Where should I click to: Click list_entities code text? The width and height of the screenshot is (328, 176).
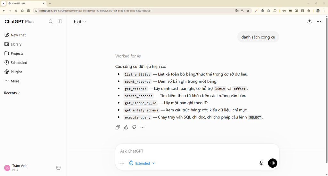click(x=137, y=75)
